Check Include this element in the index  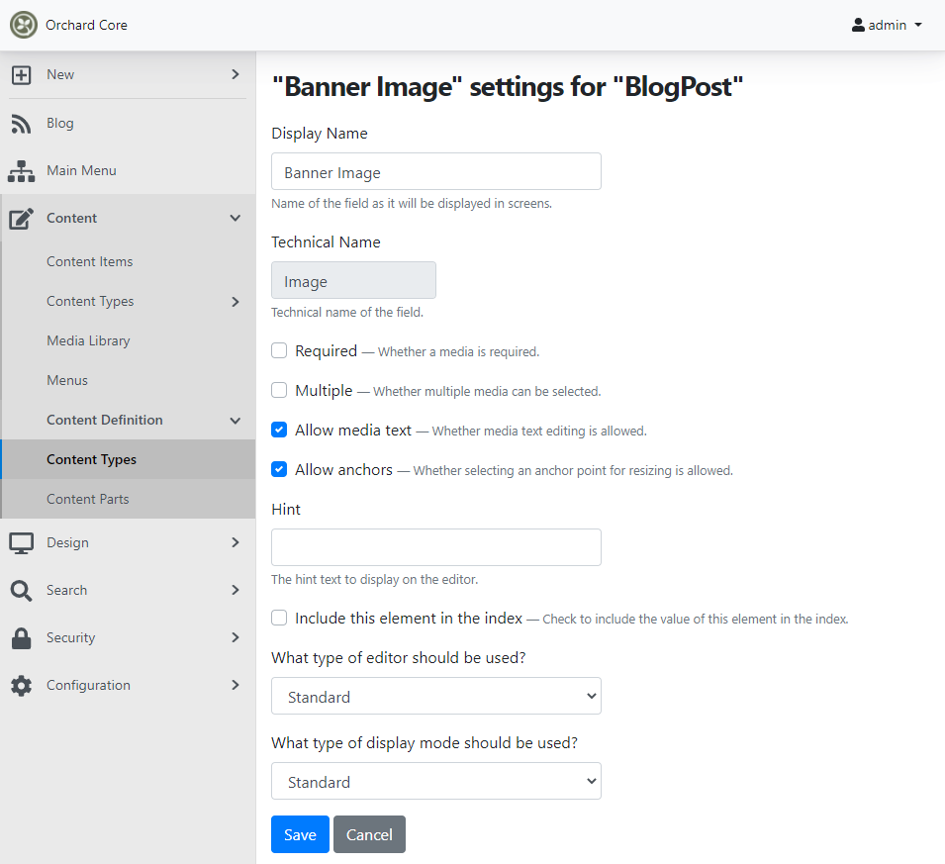(279, 618)
